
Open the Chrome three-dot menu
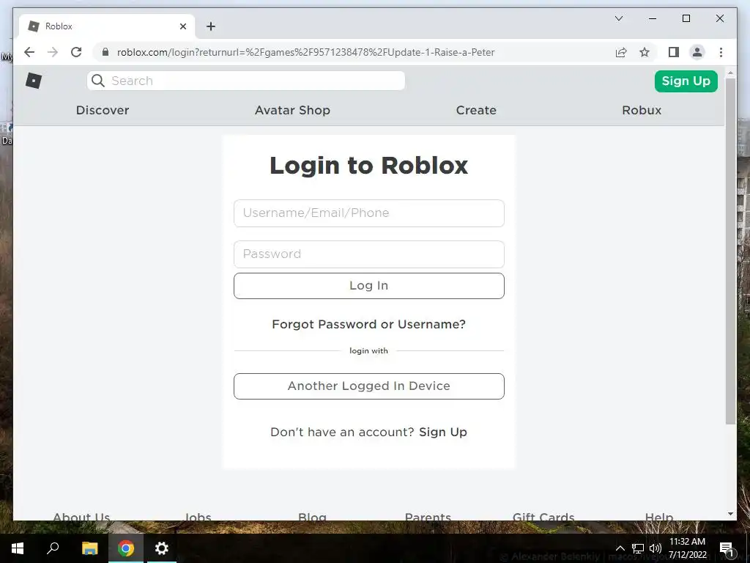[x=721, y=52]
